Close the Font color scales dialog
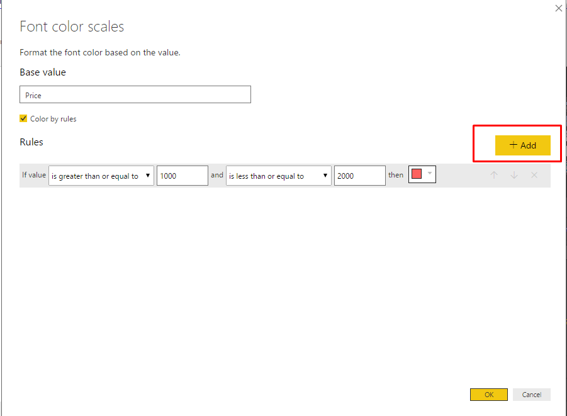This screenshot has width=567, height=416. pyautogui.click(x=558, y=8)
